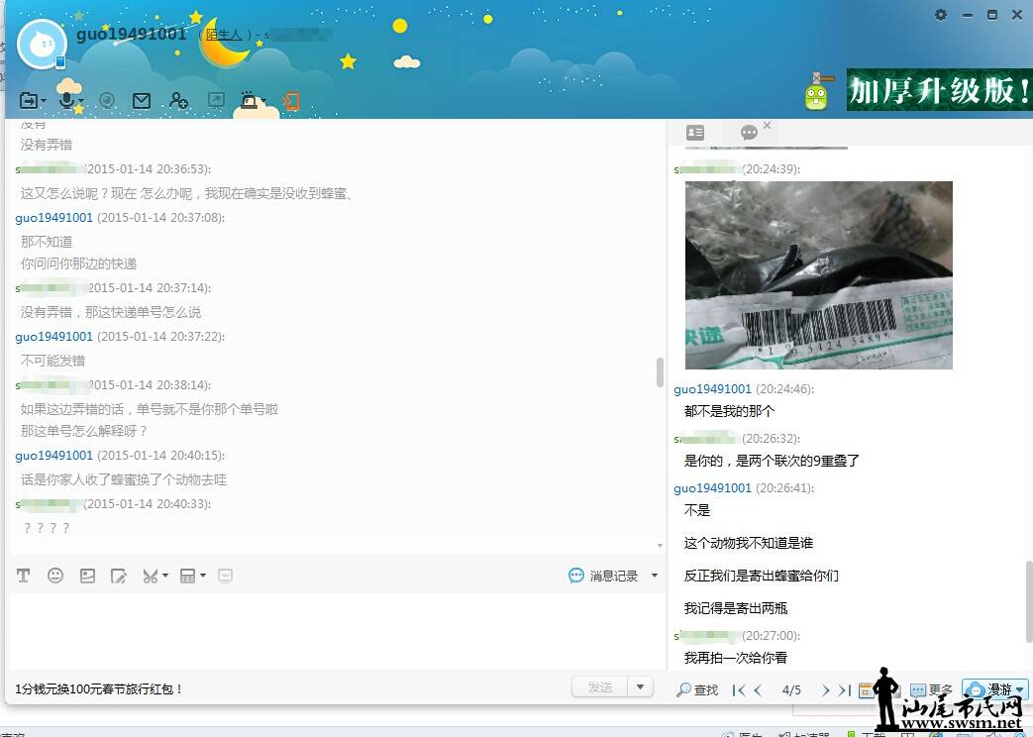The height and width of the screenshot is (737, 1033).
Task: Start a voice call with the microphone icon
Action: (66, 100)
